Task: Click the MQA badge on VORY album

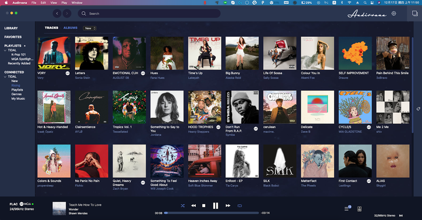Action: tap(67, 73)
